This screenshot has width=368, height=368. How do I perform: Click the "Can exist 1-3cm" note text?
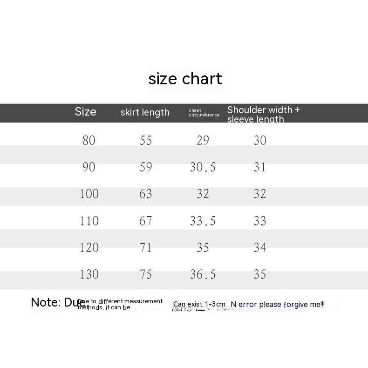tap(199, 305)
